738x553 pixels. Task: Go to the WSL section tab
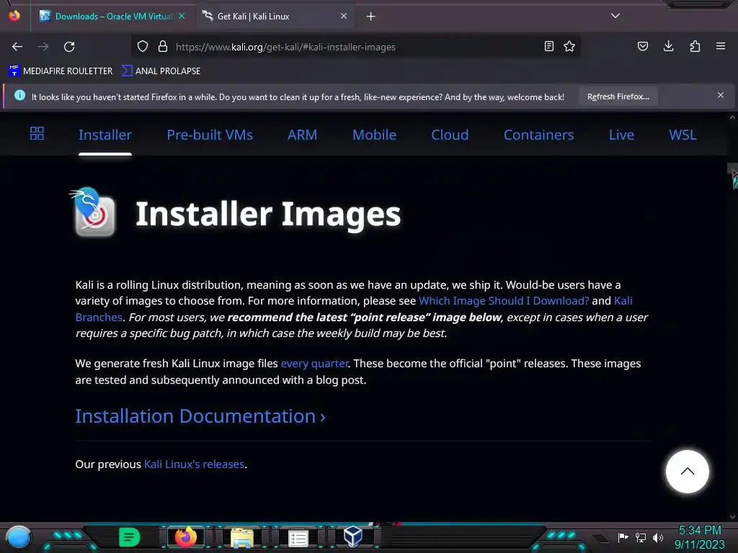click(x=683, y=135)
